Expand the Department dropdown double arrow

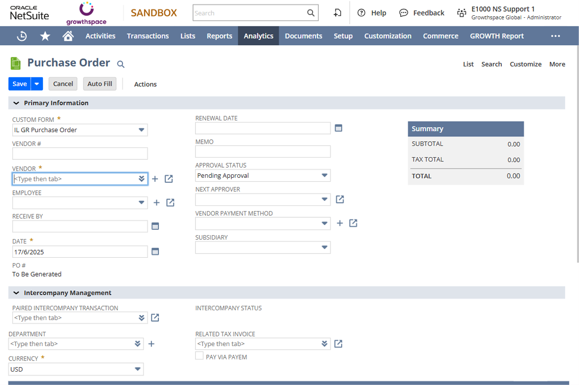coord(138,344)
